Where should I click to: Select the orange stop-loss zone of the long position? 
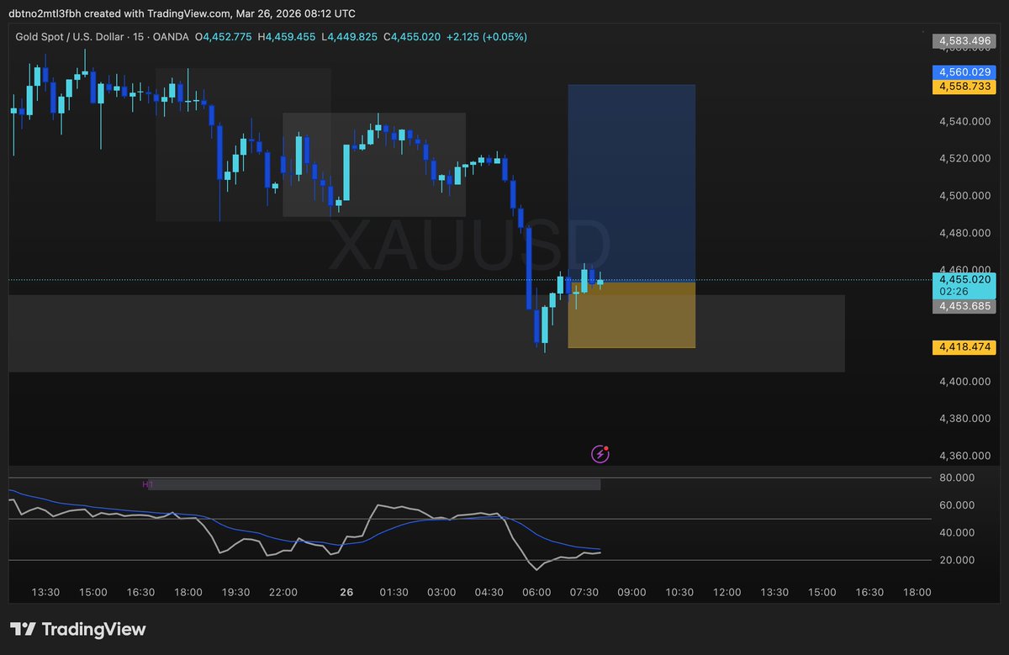pos(631,314)
